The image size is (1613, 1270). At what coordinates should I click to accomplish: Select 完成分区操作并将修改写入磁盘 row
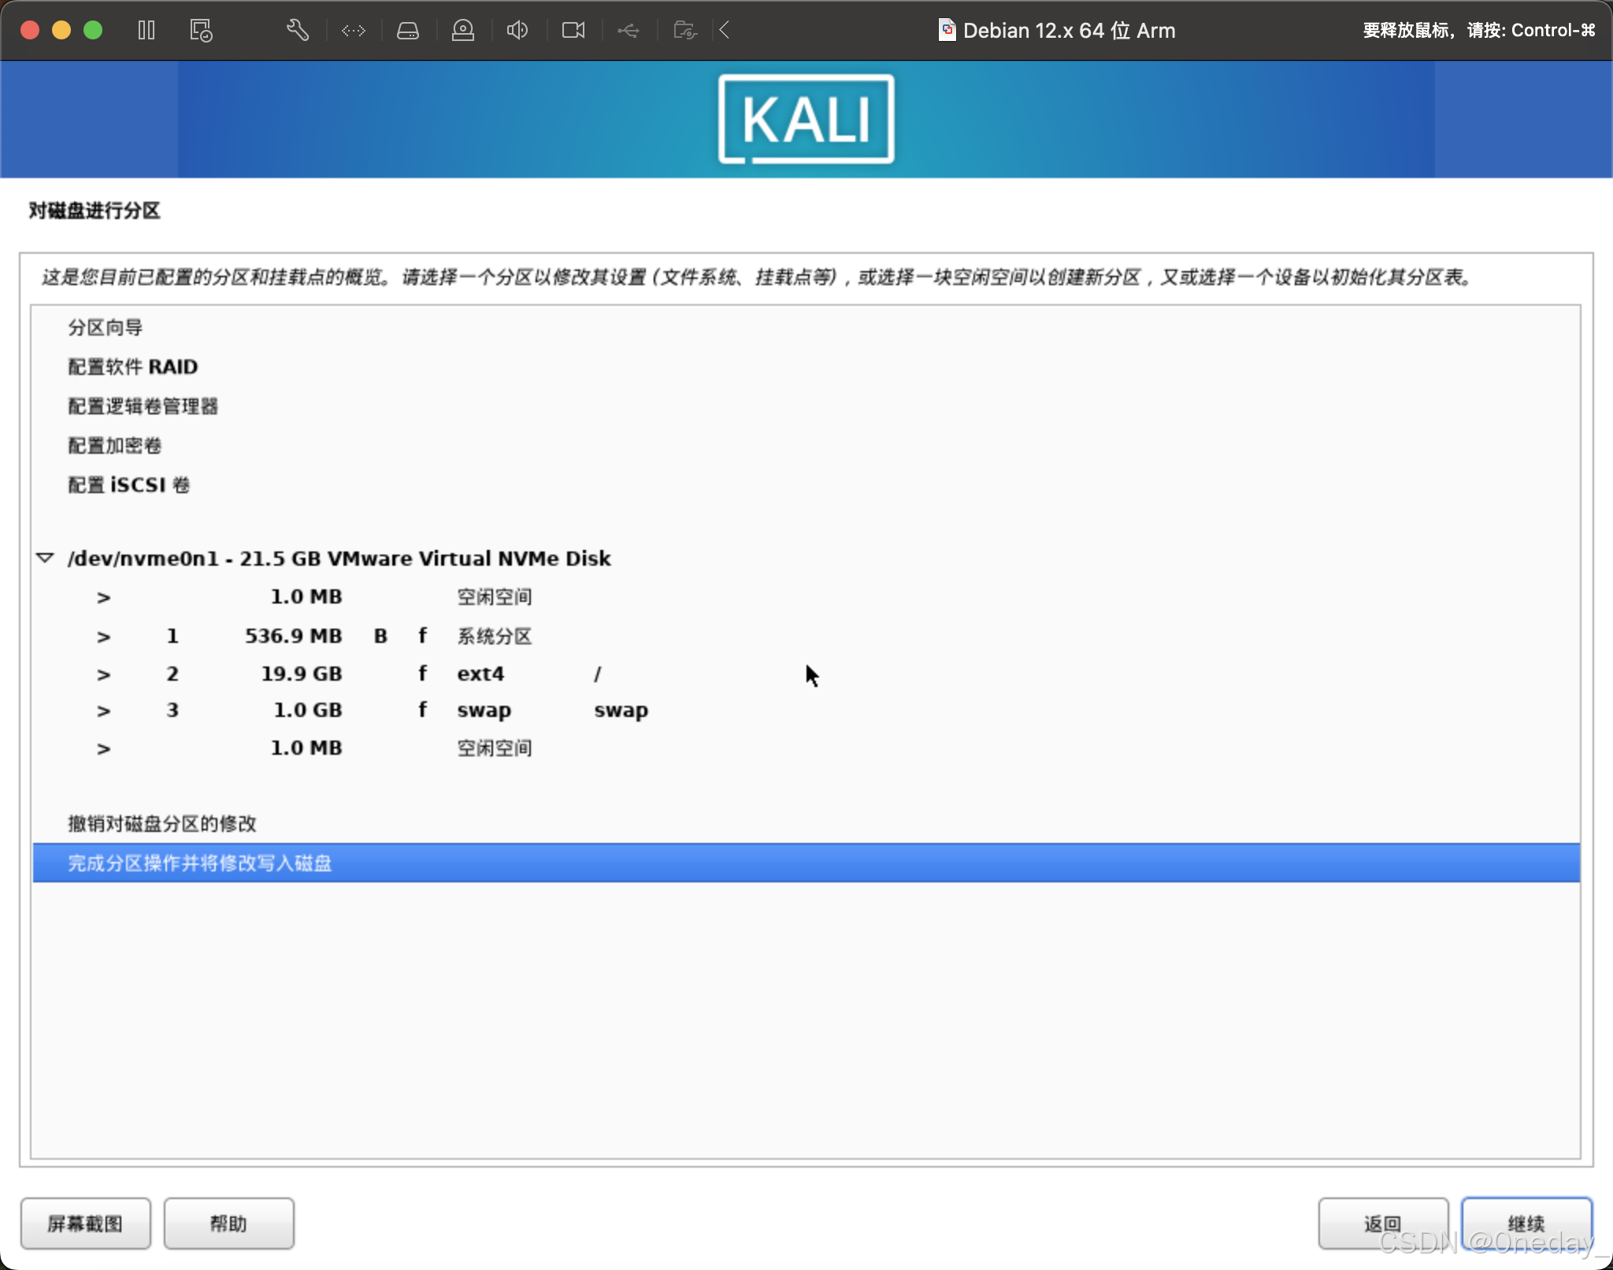point(806,863)
